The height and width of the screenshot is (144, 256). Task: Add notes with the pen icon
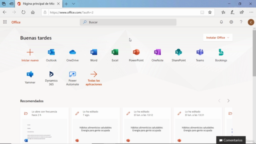coord(232,12)
